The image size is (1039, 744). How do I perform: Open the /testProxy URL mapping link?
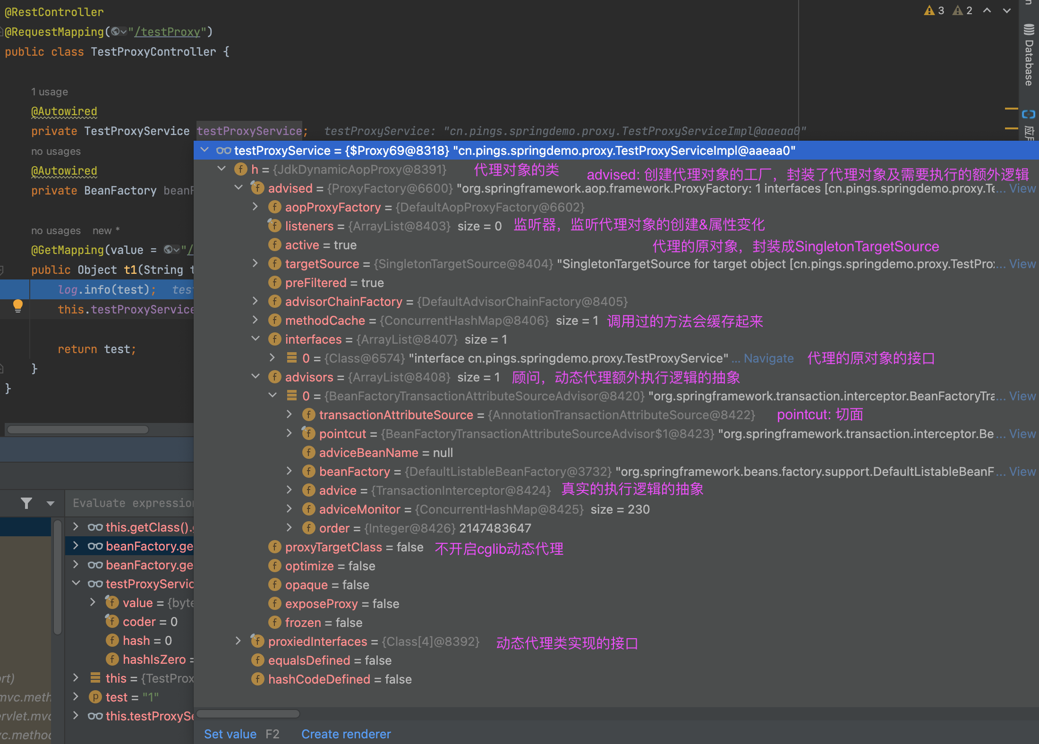click(x=168, y=32)
